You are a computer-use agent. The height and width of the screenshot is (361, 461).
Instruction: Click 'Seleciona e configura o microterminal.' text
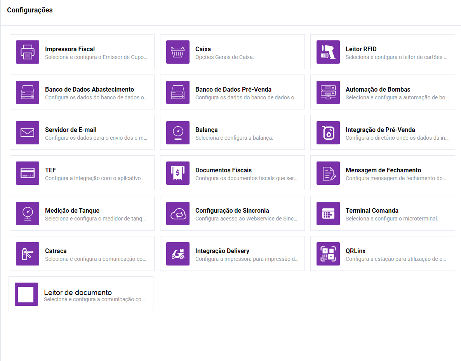(391, 219)
